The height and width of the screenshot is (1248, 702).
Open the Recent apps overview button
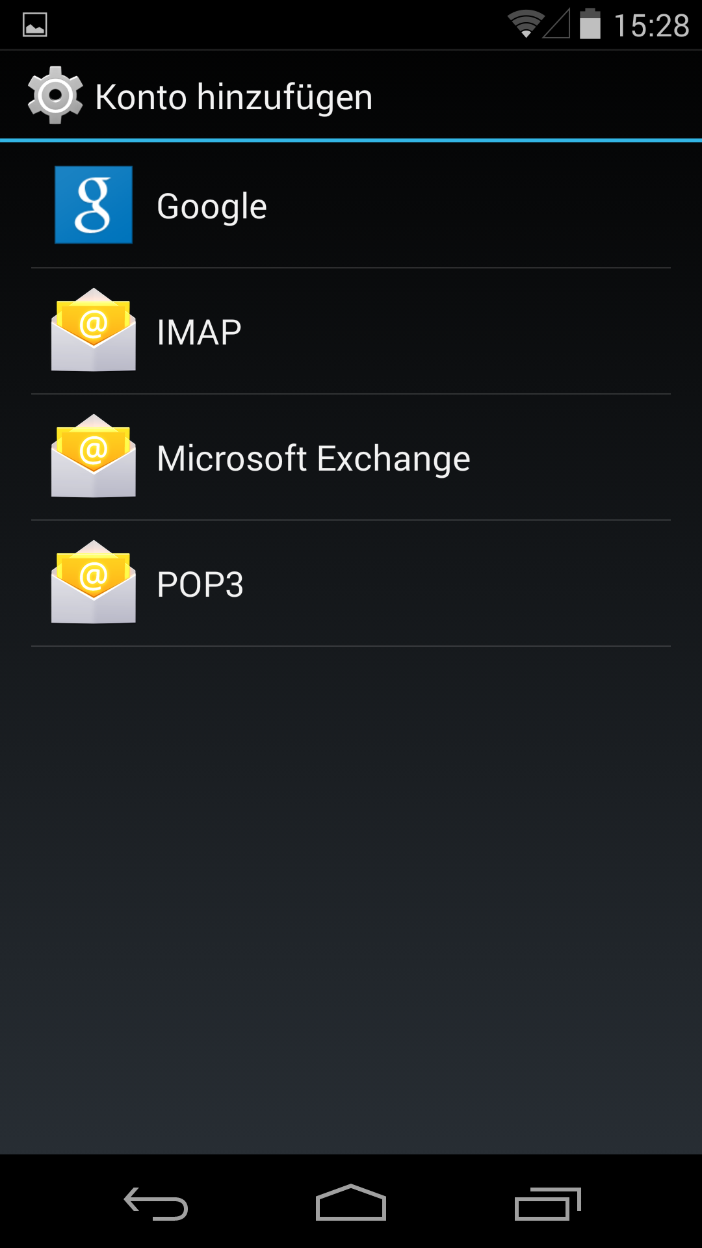(x=547, y=1204)
